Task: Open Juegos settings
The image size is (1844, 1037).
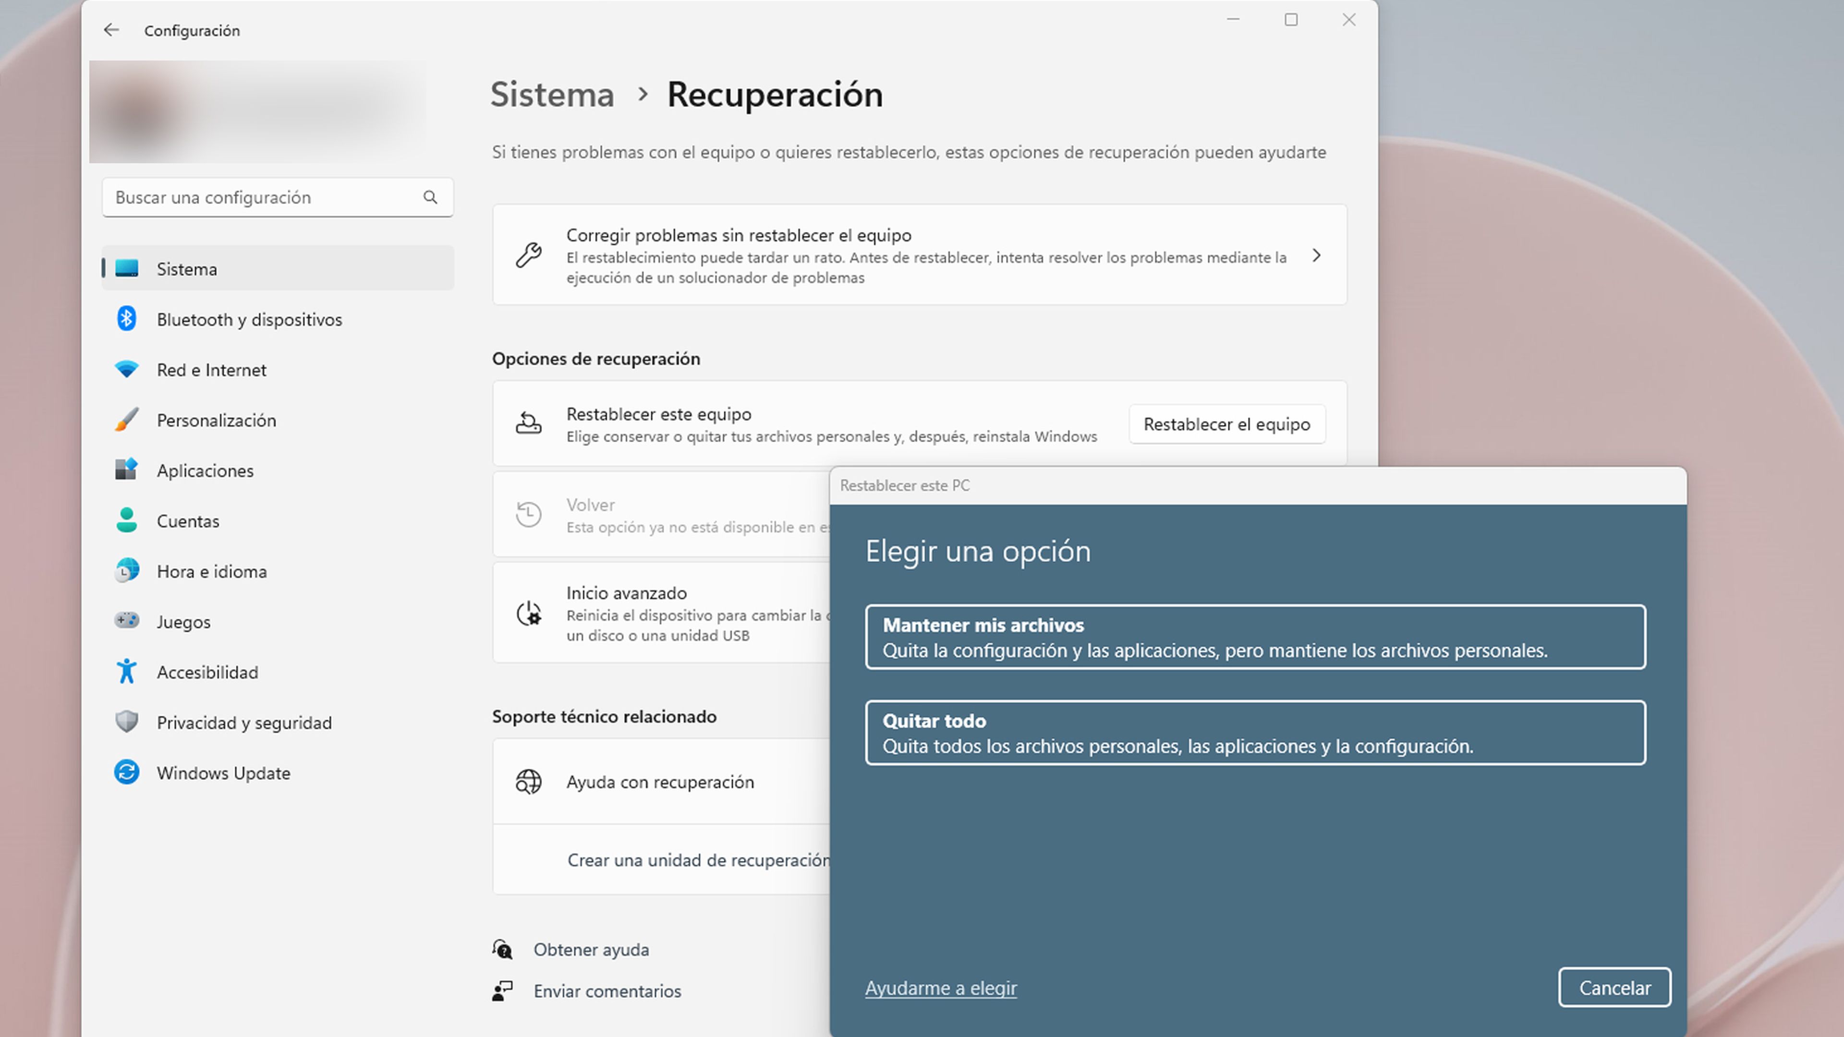Action: tap(278, 621)
